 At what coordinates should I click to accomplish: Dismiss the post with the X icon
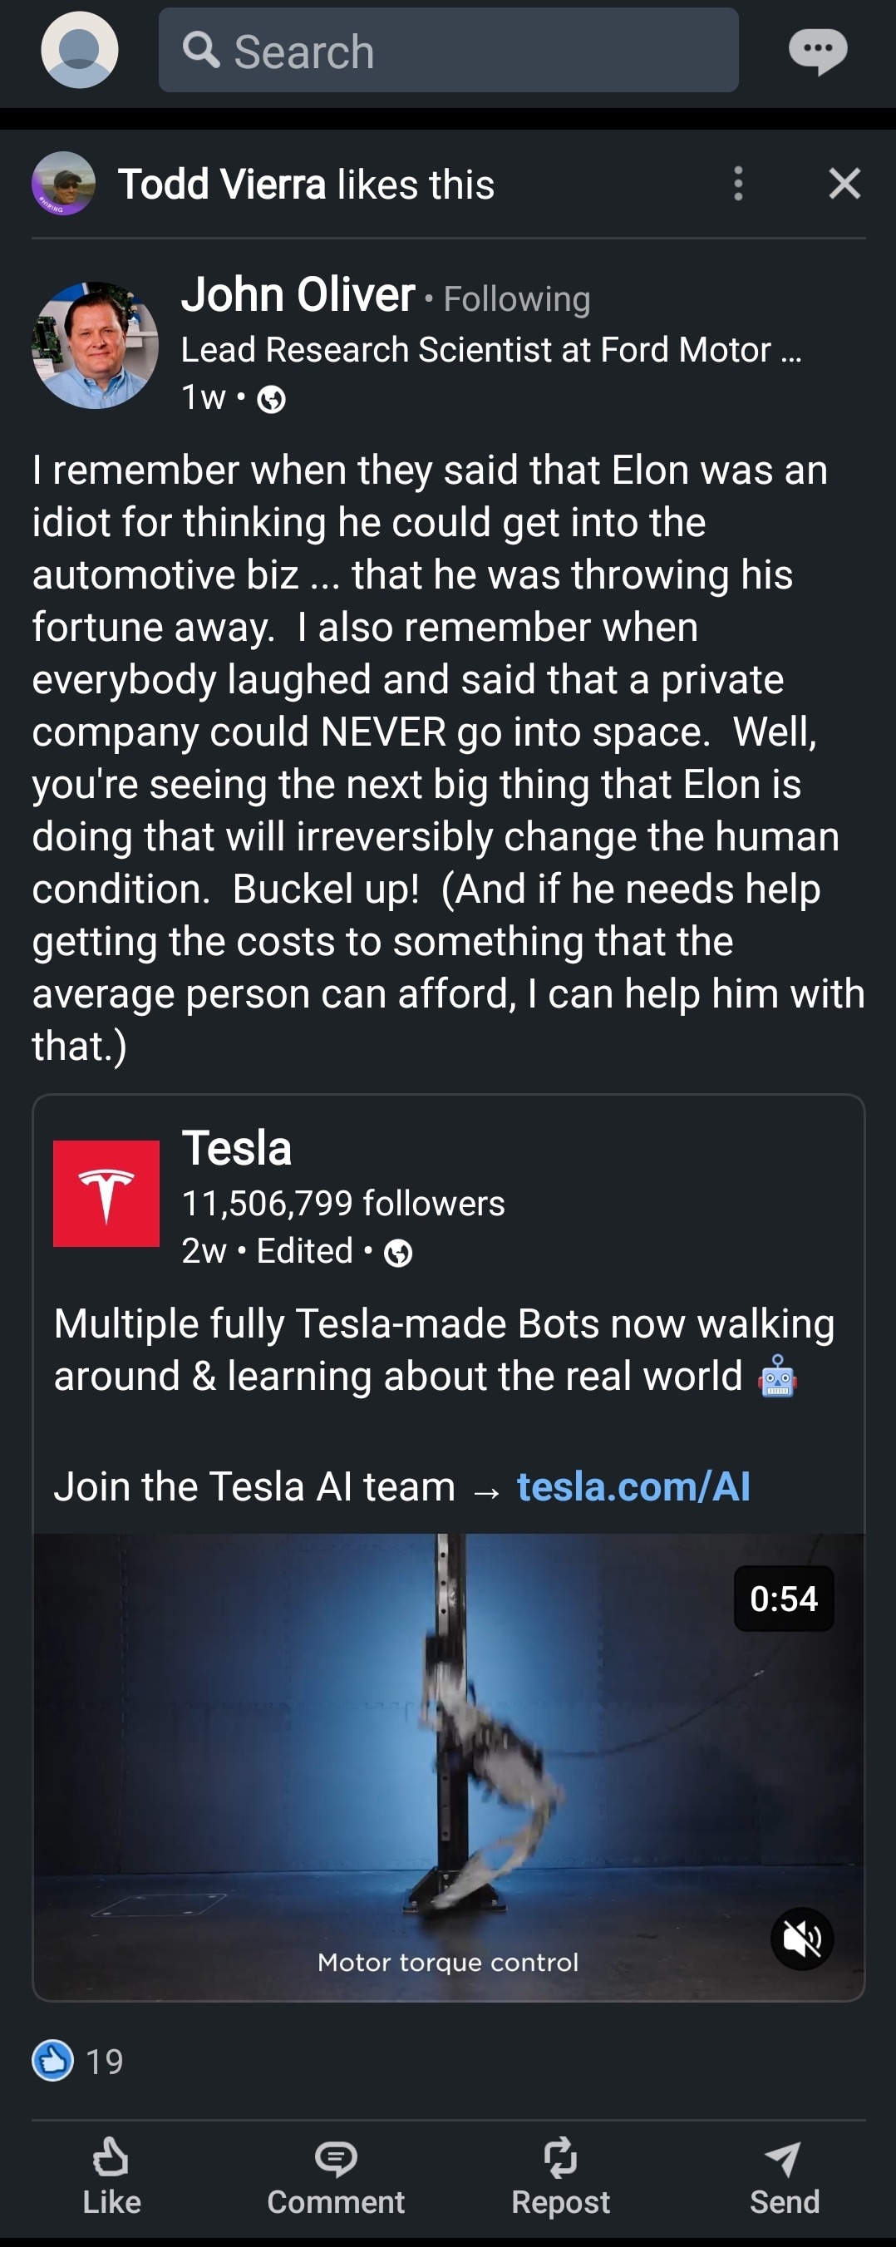click(844, 184)
